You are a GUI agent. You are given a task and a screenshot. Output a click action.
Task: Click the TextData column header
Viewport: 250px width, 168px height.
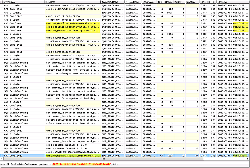(x=73, y=2)
